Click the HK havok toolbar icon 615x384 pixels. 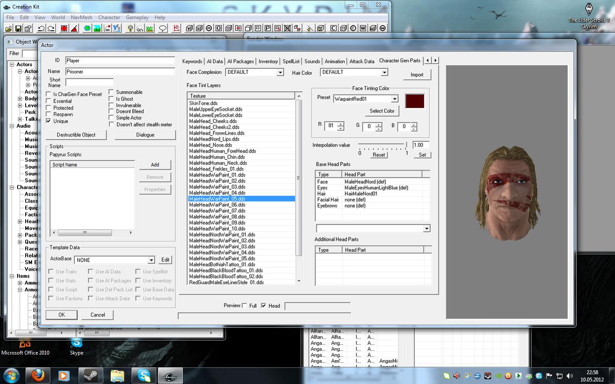107,29
